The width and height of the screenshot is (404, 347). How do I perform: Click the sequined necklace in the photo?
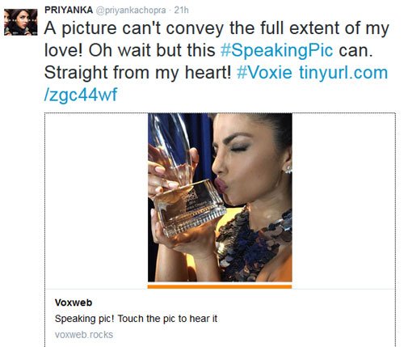pos(255,243)
